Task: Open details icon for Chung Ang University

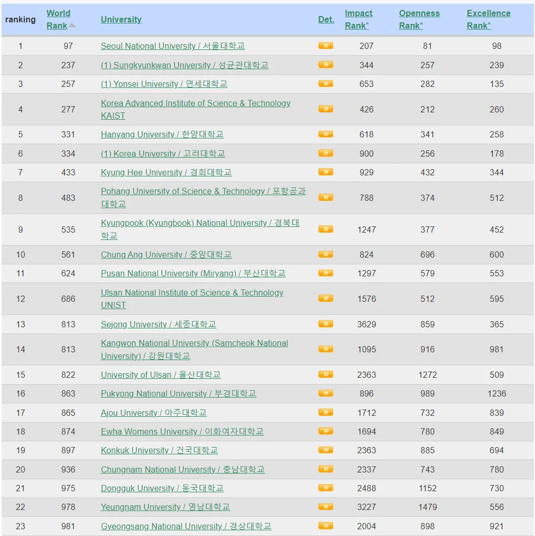Action: 325,254
